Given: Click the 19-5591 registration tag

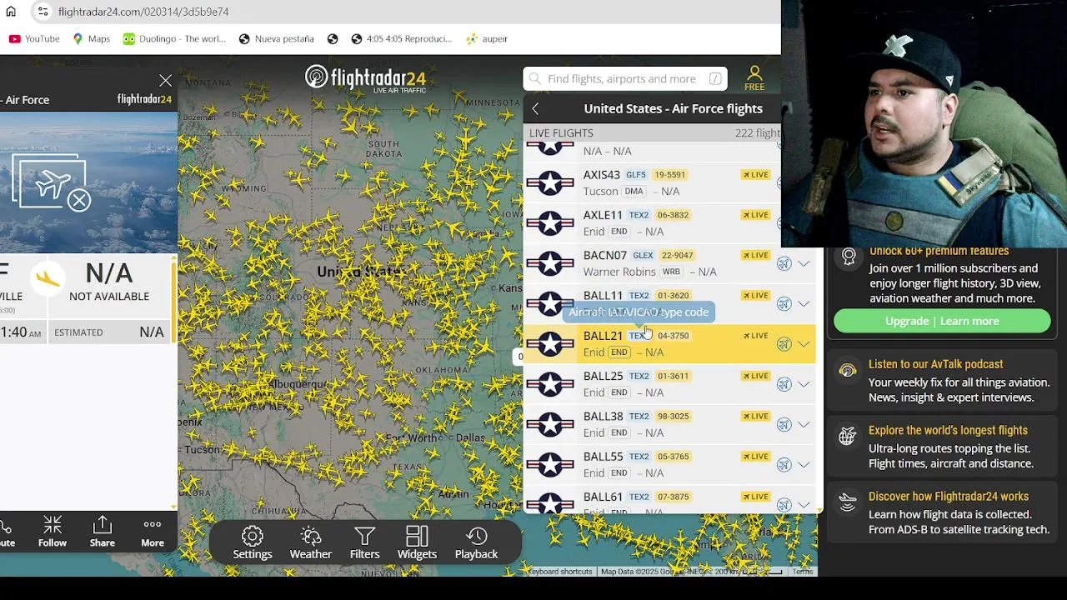Looking at the screenshot, I should point(669,175).
